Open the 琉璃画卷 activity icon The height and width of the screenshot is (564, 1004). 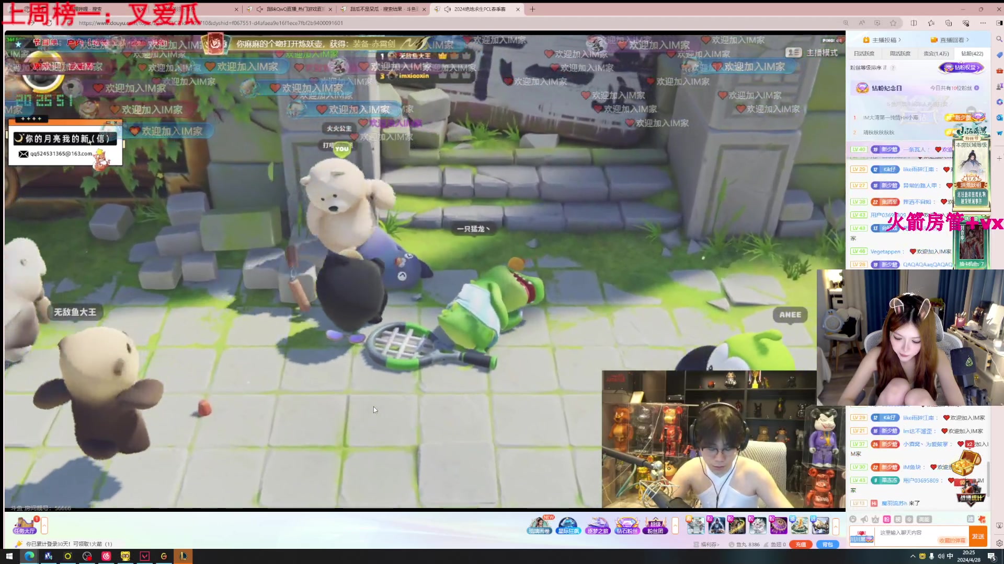coord(539,525)
